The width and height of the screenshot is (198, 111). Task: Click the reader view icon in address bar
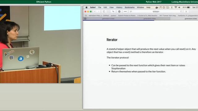131,12
